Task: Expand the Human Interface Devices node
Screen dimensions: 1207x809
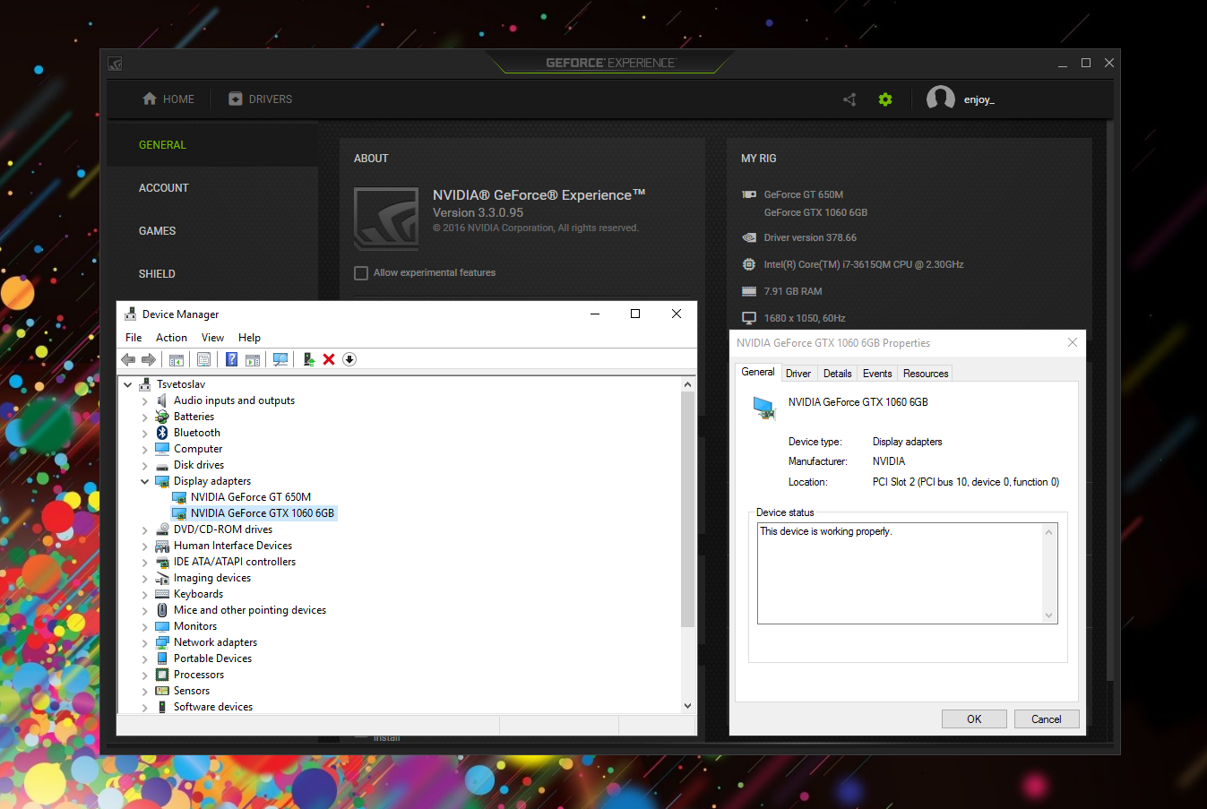Action: (145, 546)
